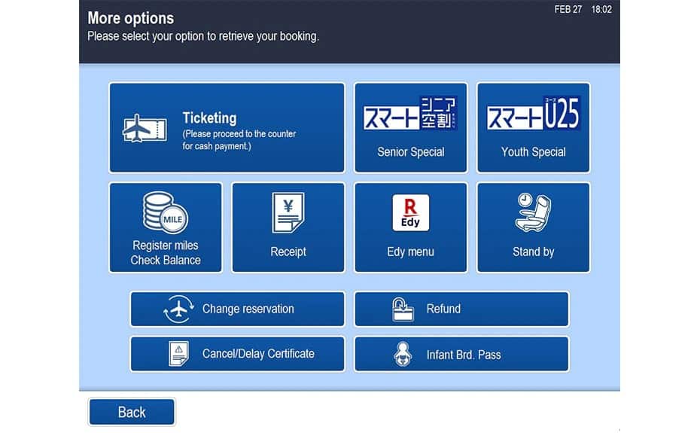Tap the warning document certificate icon
This screenshot has height=433, width=700.
[179, 354]
